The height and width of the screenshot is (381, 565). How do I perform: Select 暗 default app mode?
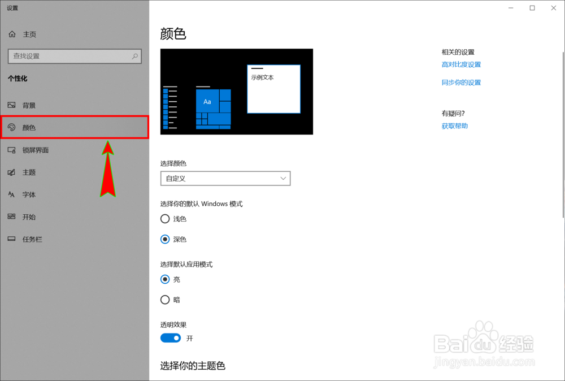point(164,300)
